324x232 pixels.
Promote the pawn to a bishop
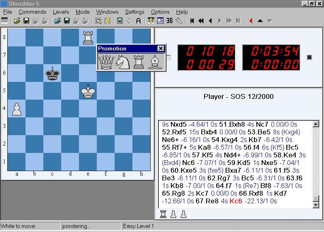155,62
